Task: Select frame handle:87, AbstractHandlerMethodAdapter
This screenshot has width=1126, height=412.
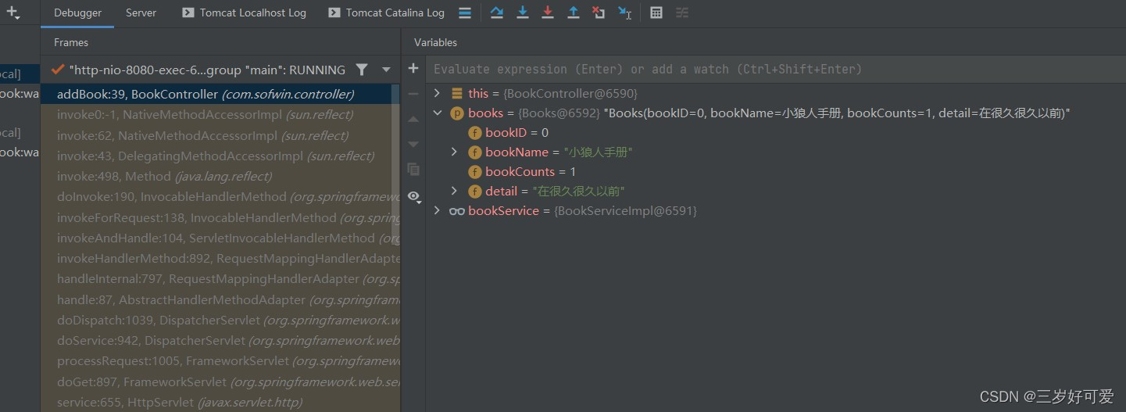Action: click(221, 299)
